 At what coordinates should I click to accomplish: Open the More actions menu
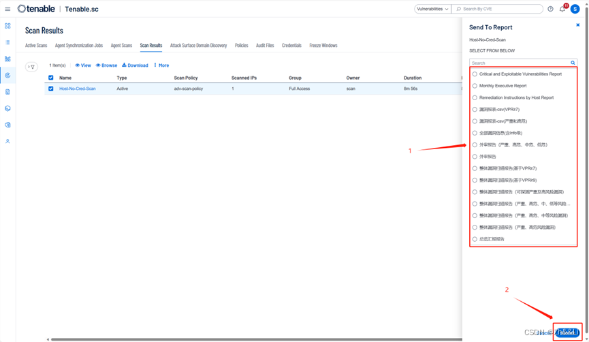[x=161, y=65]
